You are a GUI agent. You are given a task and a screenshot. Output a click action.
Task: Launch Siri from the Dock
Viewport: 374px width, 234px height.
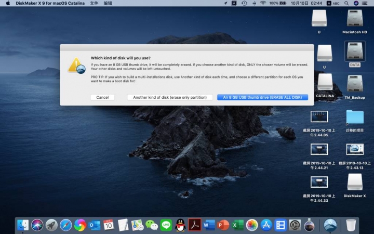click(37, 225)
